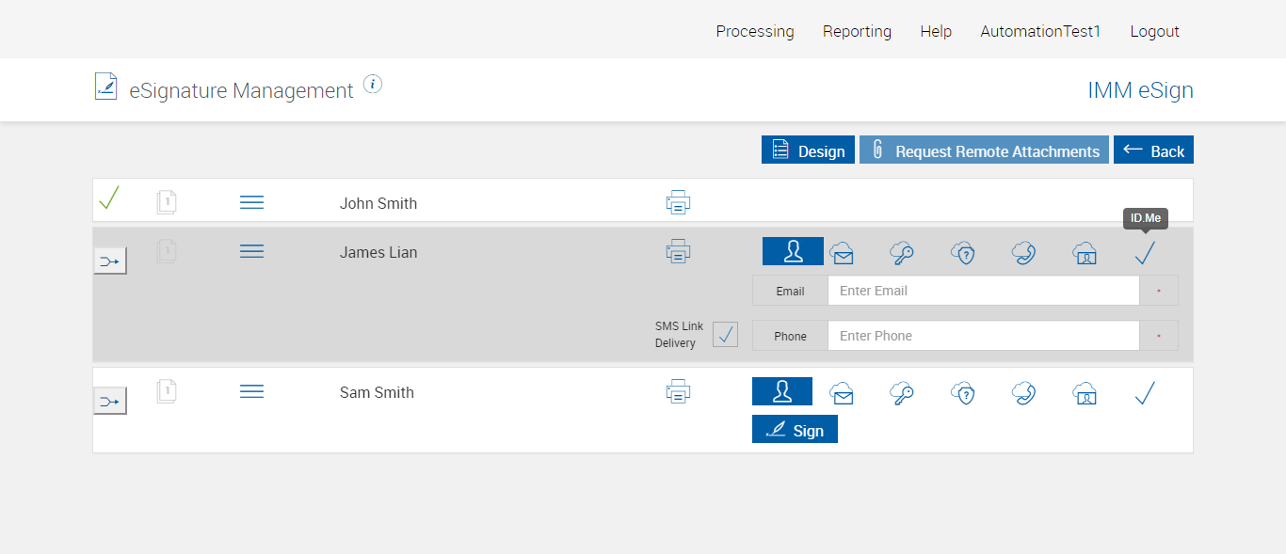Open the info icon next to eSignature Management
Image resolution: width=1286 pixels, height=554 pixels.
(x=373, y=85)
